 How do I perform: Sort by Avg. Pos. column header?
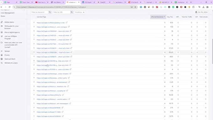pos(170,17)
